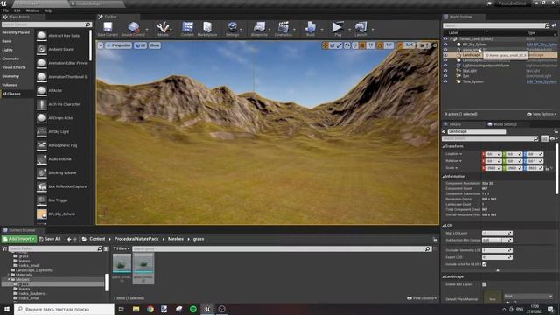This screenshot has height=315, width=560.
Task: Click the Audio Volume actor icon
Action: pyautogui.click(x=41, y=159)
